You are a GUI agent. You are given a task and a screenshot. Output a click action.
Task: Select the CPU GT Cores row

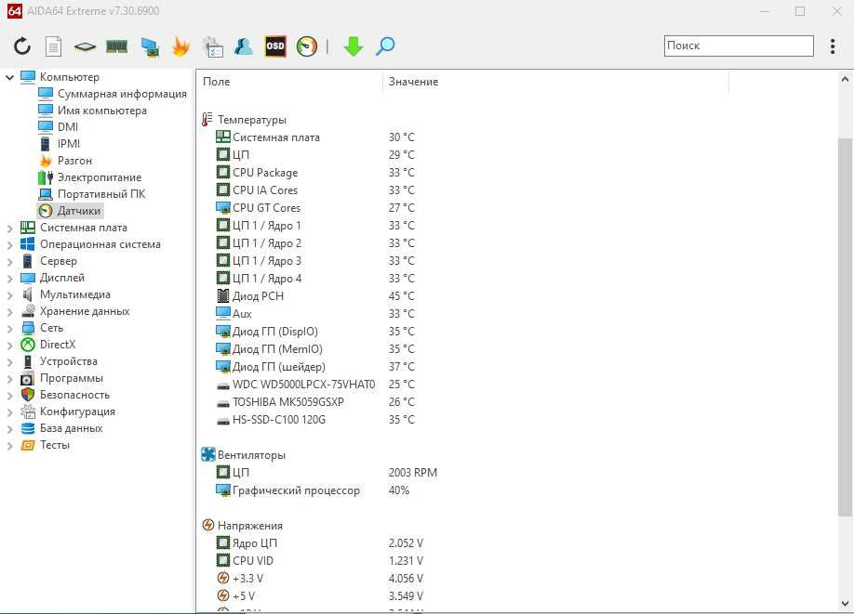point(315,208)
